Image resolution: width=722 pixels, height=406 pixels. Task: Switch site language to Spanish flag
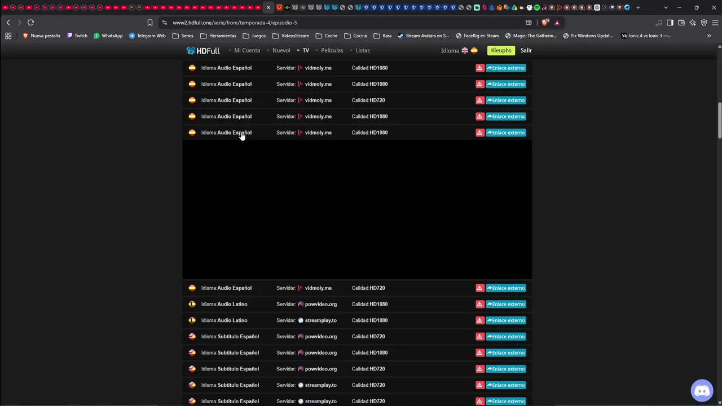pyautogui.click(x=474, y=50)
